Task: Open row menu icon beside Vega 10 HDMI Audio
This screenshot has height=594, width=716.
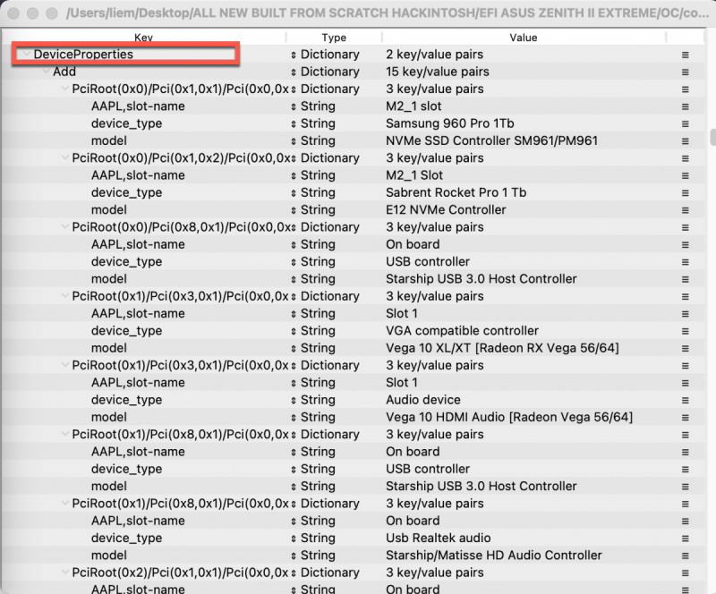Action: click(x=685, y=417)
